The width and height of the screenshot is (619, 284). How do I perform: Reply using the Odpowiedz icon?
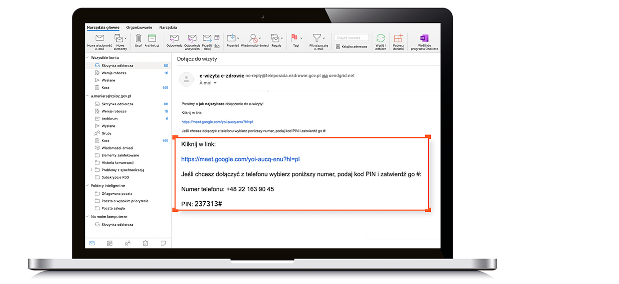point(174,38)
